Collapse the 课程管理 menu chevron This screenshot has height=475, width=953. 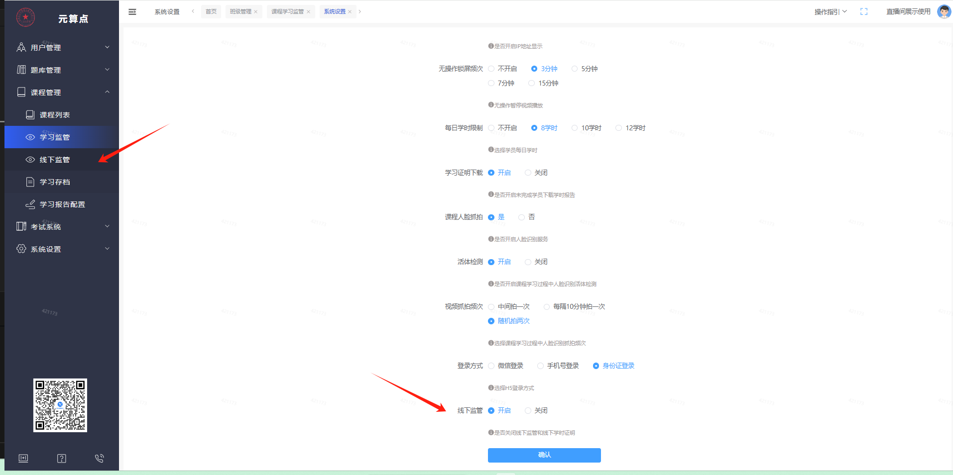point(107,92)
